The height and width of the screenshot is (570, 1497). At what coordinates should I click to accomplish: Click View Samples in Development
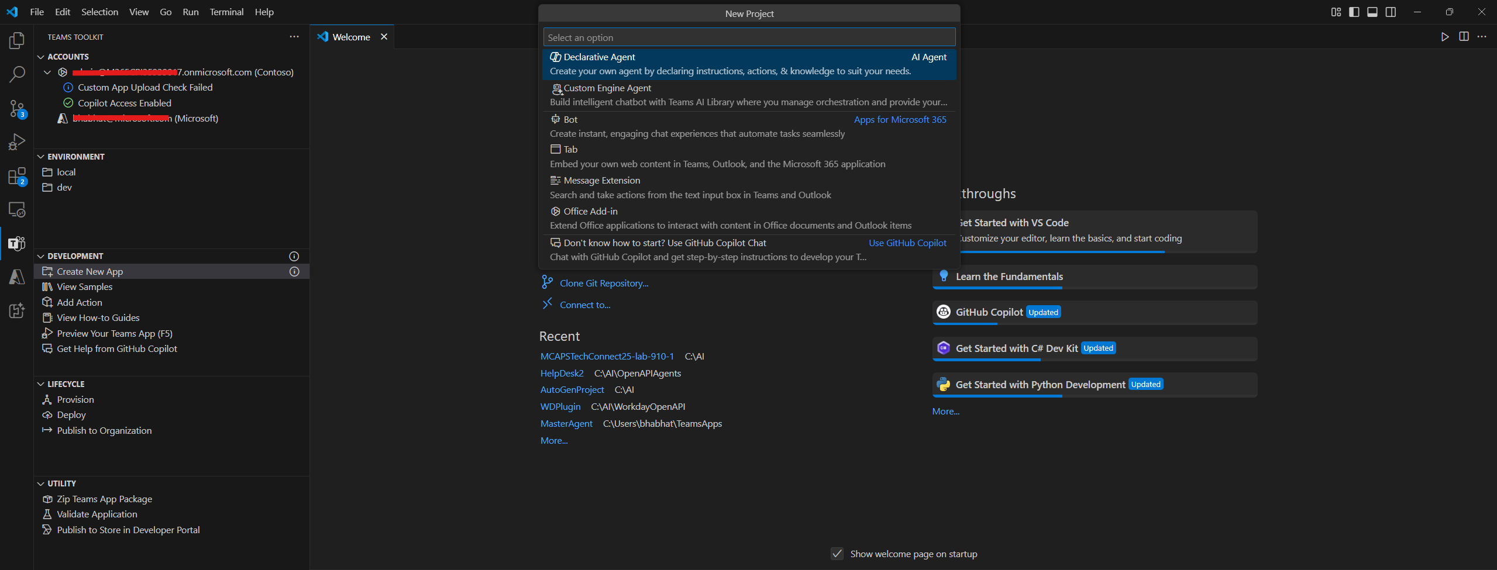(171, 286)
